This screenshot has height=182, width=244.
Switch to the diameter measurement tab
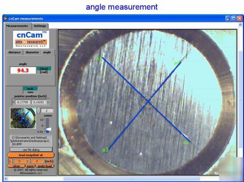click(x=32, y=52)
